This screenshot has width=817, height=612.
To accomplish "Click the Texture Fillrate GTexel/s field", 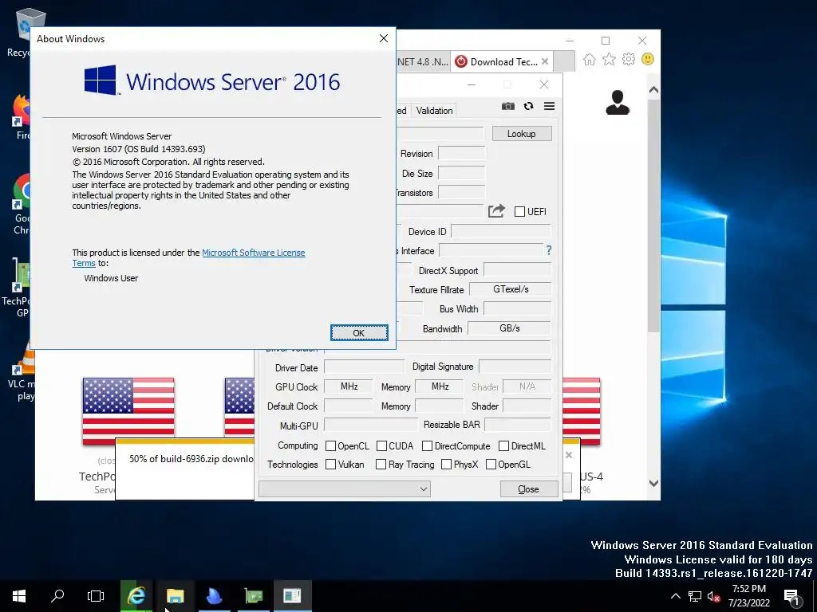I will coord(510,289).
